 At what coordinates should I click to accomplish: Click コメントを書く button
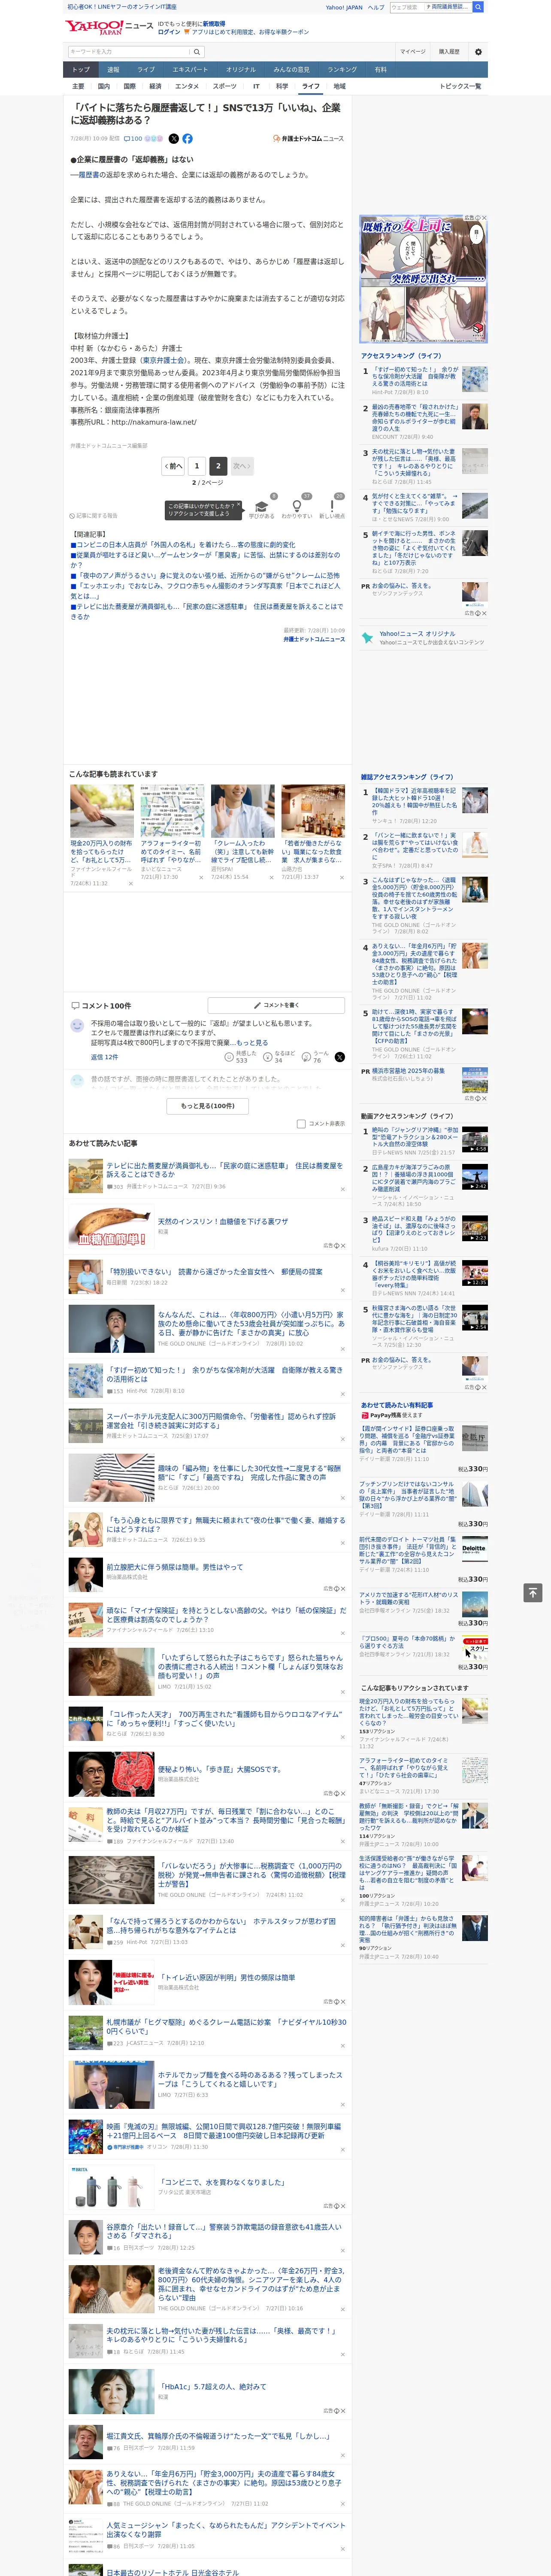(x=276, y=1004)
